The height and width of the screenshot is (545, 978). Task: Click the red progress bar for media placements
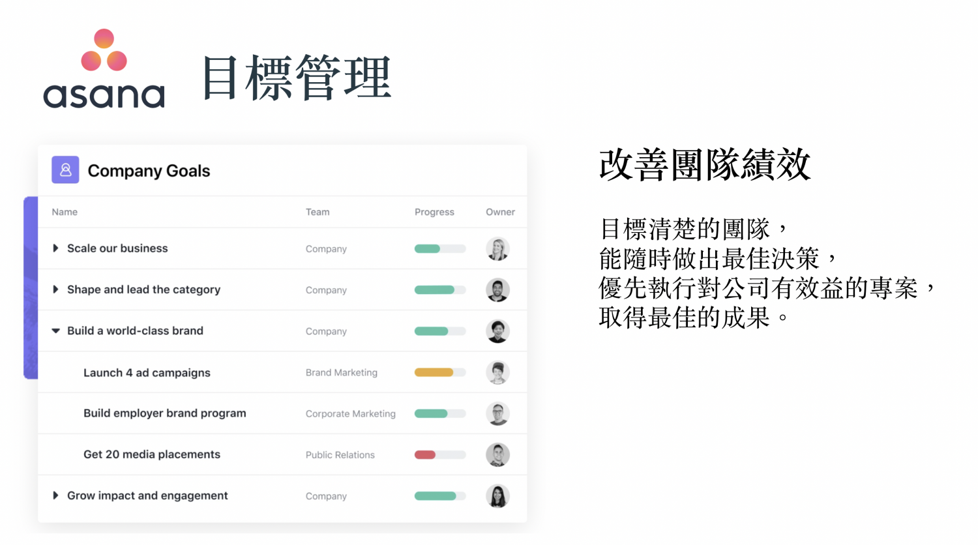426,455
